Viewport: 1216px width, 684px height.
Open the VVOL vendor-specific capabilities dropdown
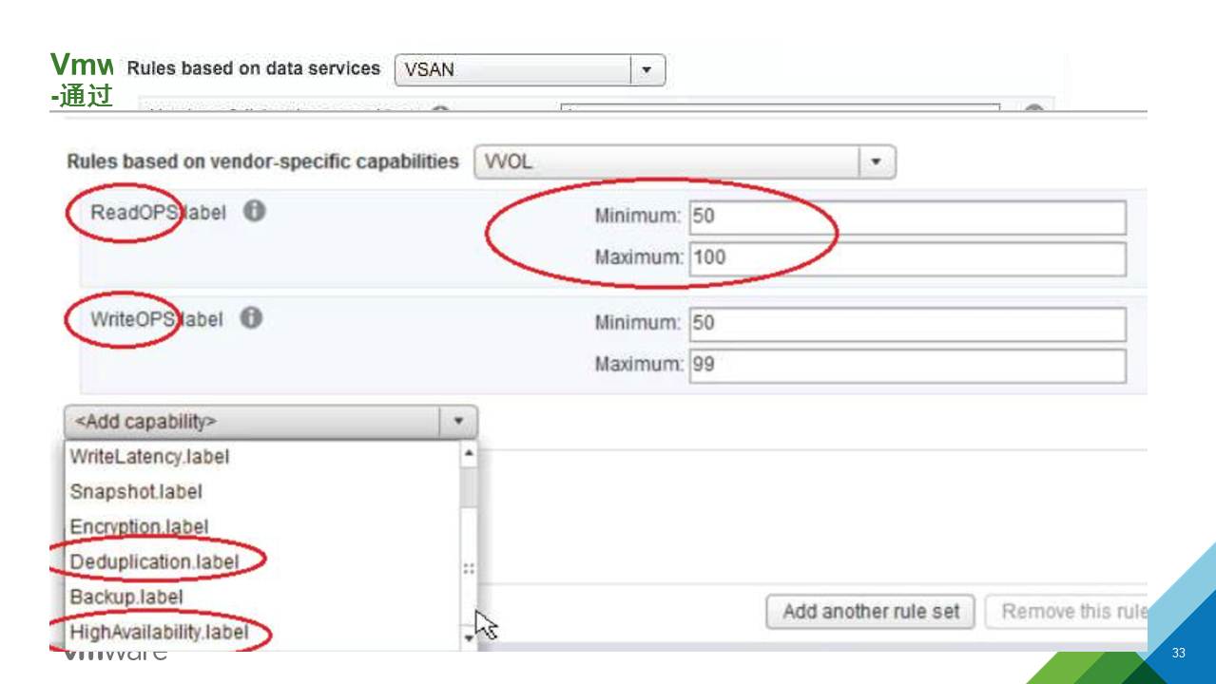click(x=685, y=161)
